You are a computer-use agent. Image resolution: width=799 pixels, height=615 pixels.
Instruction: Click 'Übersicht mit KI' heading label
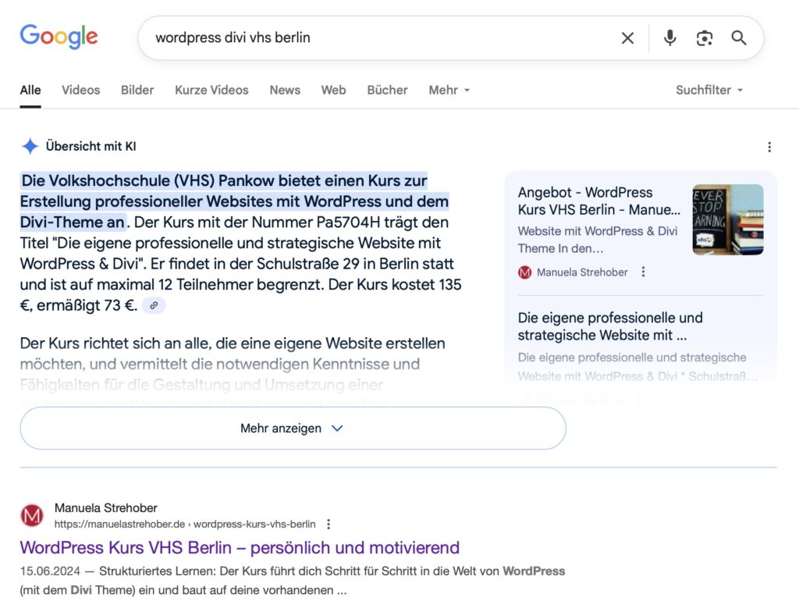coord(91,146)
